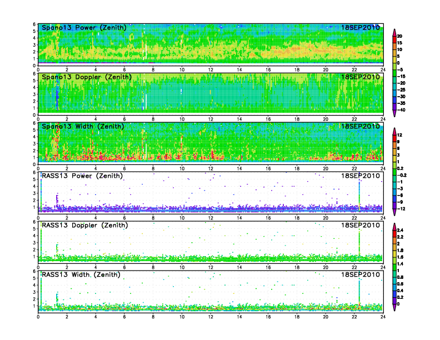Click the "-30" color bar label
The height and width of the screenshot is (340, 440).
401,97
